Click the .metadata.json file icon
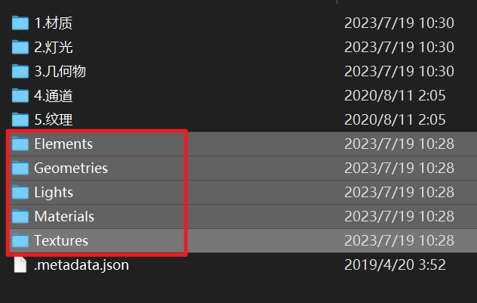The width and height of the screenshot is (477, 303). coord(20,265)
